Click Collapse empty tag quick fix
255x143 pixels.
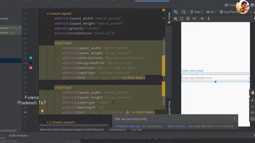pyautogui.click(x=127, y=126)
